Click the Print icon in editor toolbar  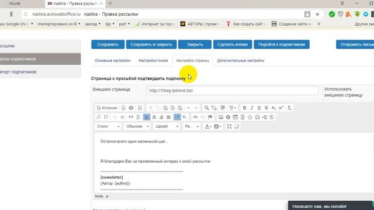131,108
